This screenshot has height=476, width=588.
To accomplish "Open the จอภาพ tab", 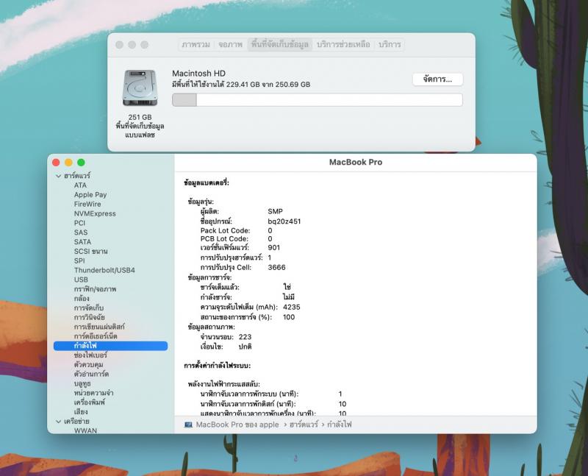I will pyautogui.click(x=230, y=44).
